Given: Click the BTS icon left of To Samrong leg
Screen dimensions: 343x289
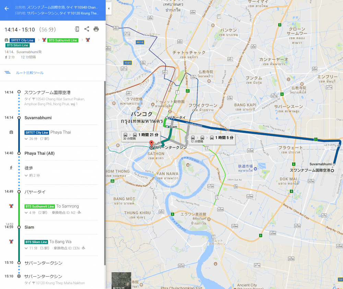Looking at the screenshot, I should click(11, 206).
